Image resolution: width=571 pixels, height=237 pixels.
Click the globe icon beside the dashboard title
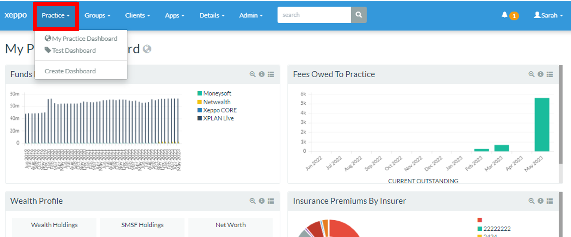pos(147,49)
